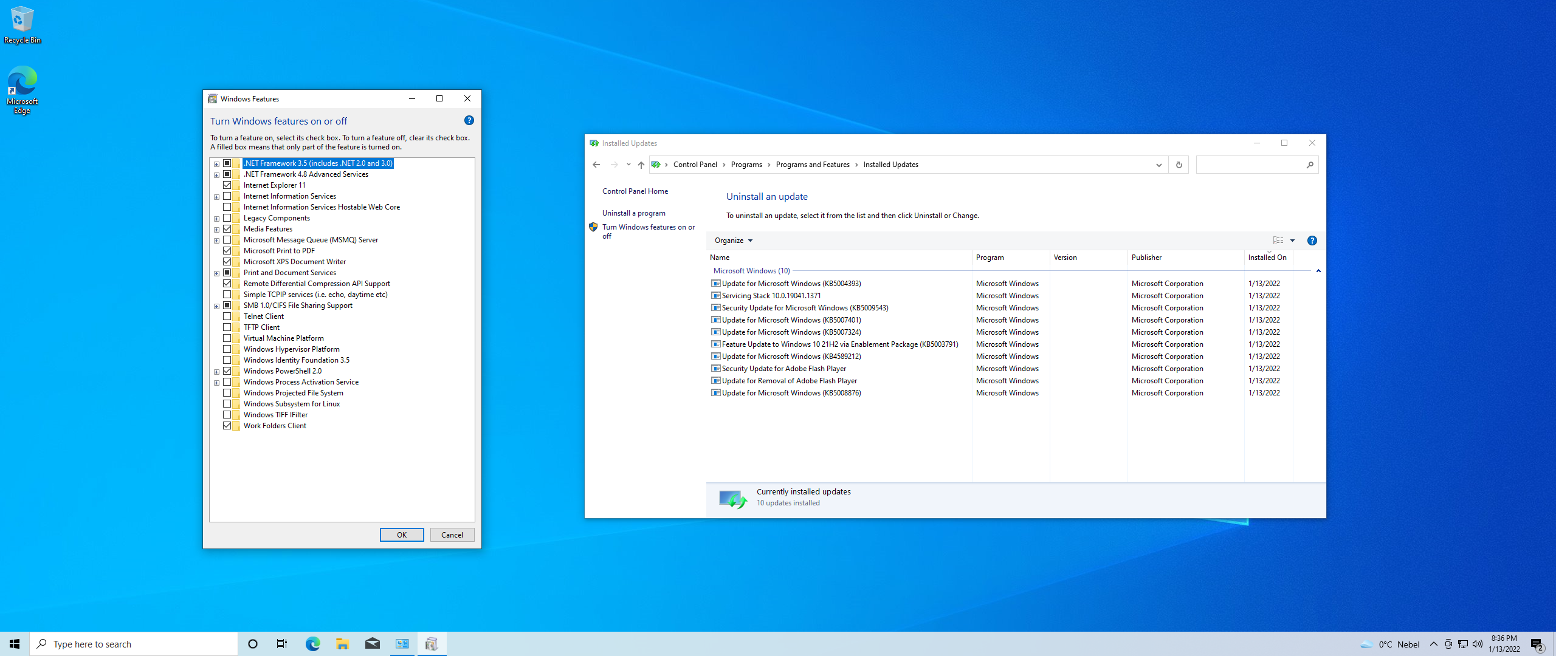This screenshot has height=656, width=1556.
Task: Open Control Panel Home link
Action: coord(635,191)
